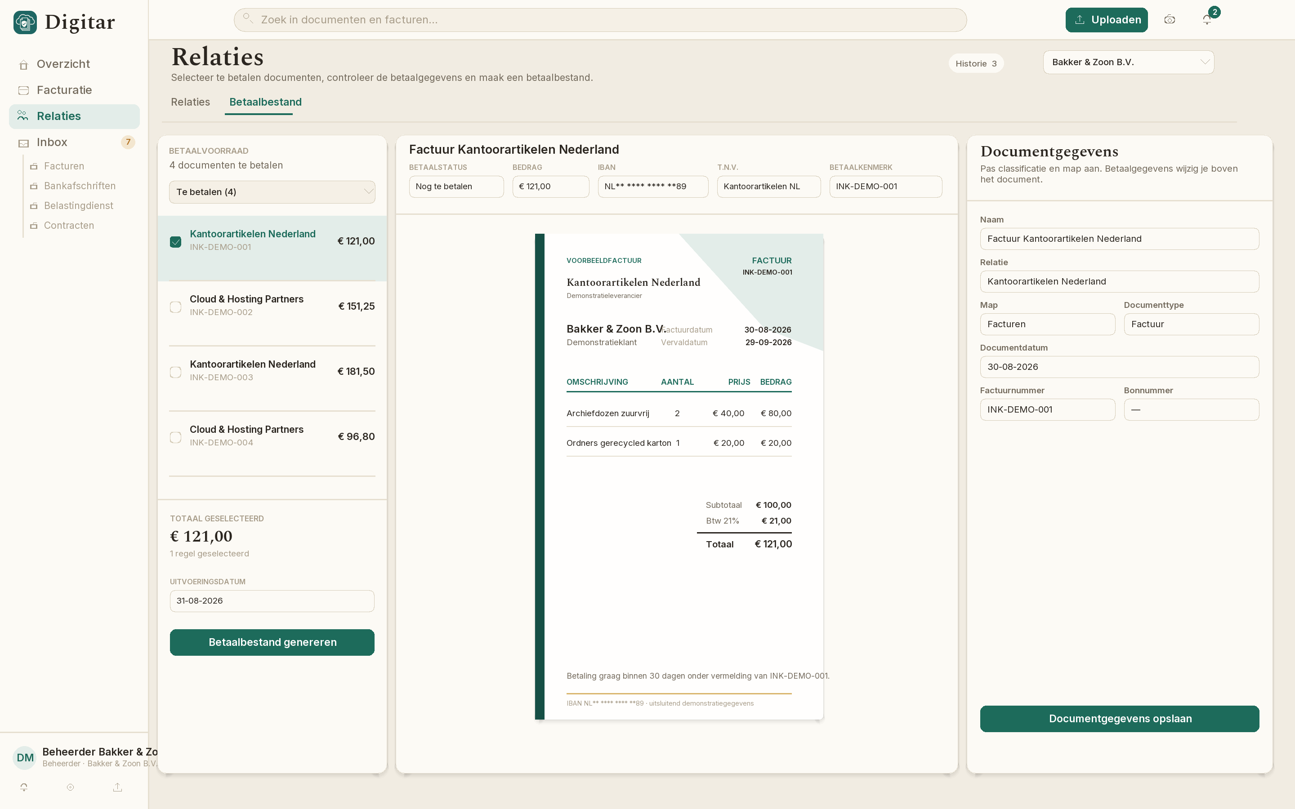The height and width of the screenshot is (809, 1295).
Task: Open the Relatie 'Kantoorartikelen Nederland' field
Action: (1120, 281)
